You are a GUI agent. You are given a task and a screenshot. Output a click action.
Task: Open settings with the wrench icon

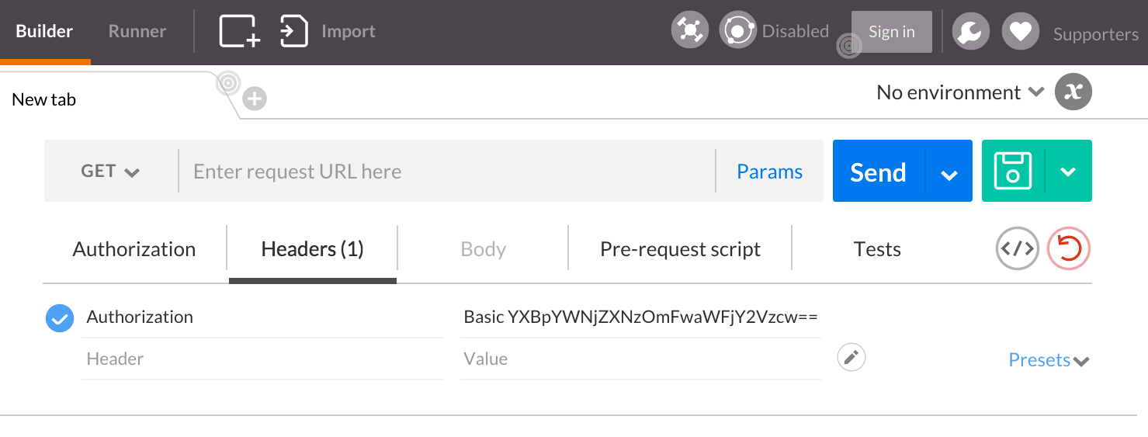click(971, 32)
